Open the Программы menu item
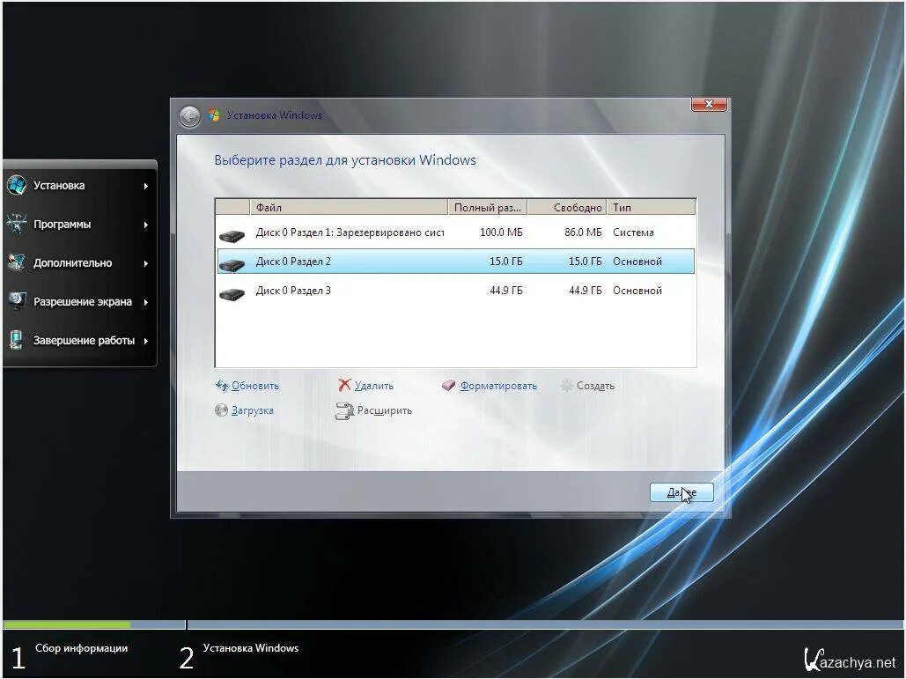The width and height of the screenshot is (906, 679). [x=79, y=225]
